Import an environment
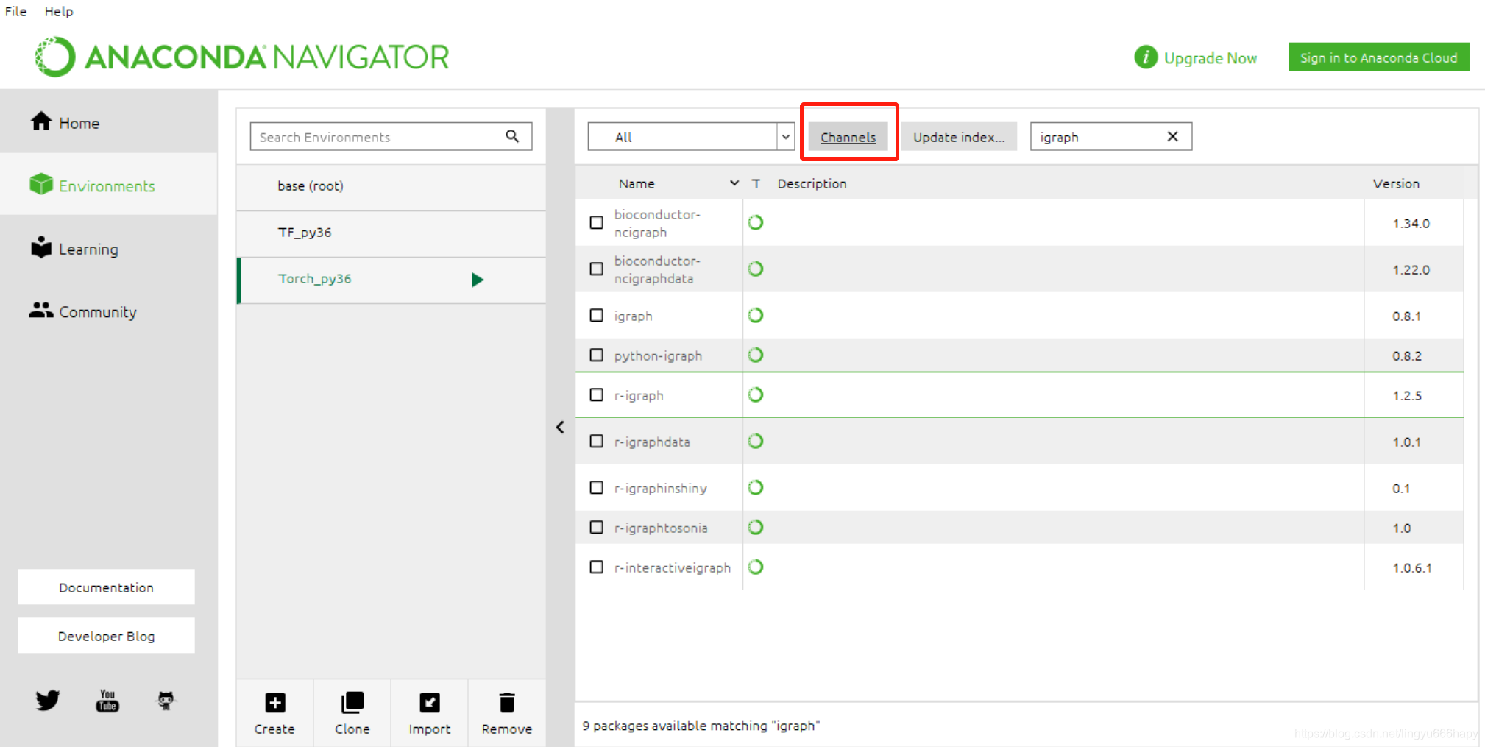 430,712
